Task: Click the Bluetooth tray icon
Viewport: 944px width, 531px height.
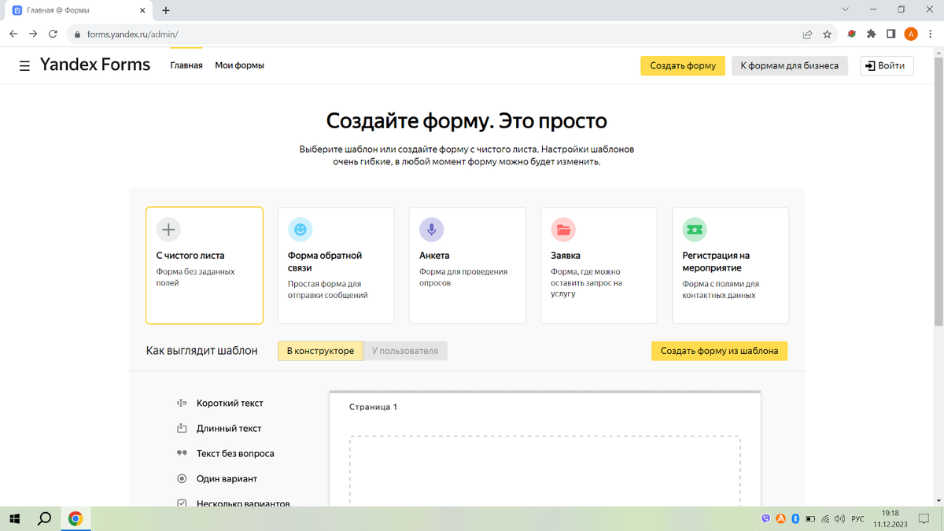Action: click(x=795, y=519)
